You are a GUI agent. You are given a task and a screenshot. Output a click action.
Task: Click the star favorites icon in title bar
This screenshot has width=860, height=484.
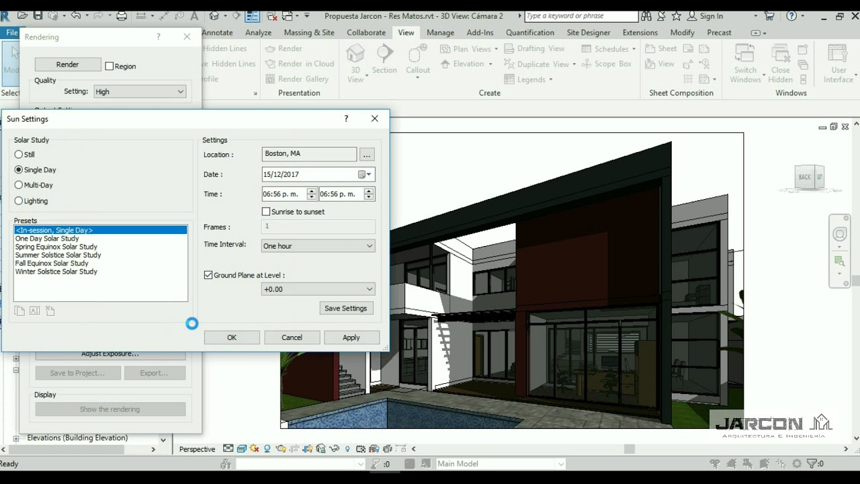click(676, 15)
